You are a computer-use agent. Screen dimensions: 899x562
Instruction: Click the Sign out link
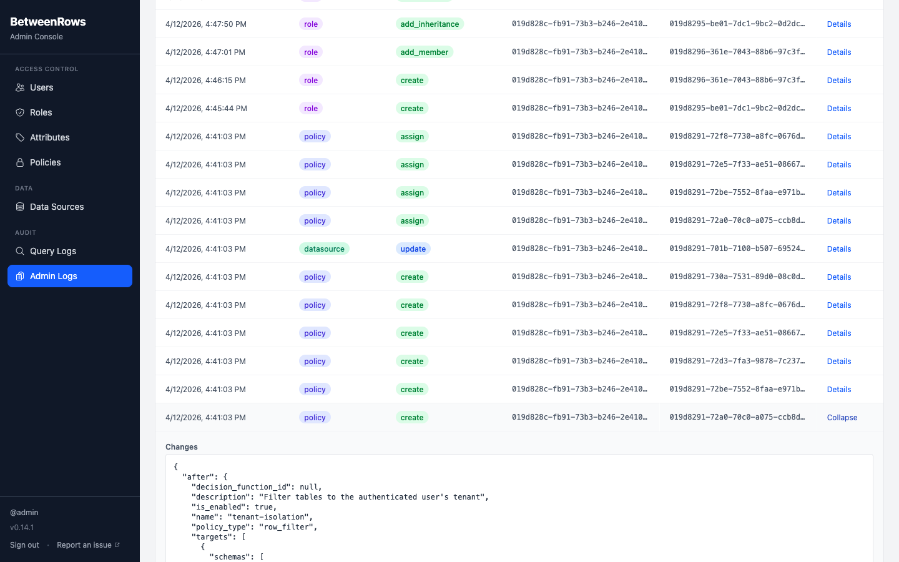click(x=24, y=545)
